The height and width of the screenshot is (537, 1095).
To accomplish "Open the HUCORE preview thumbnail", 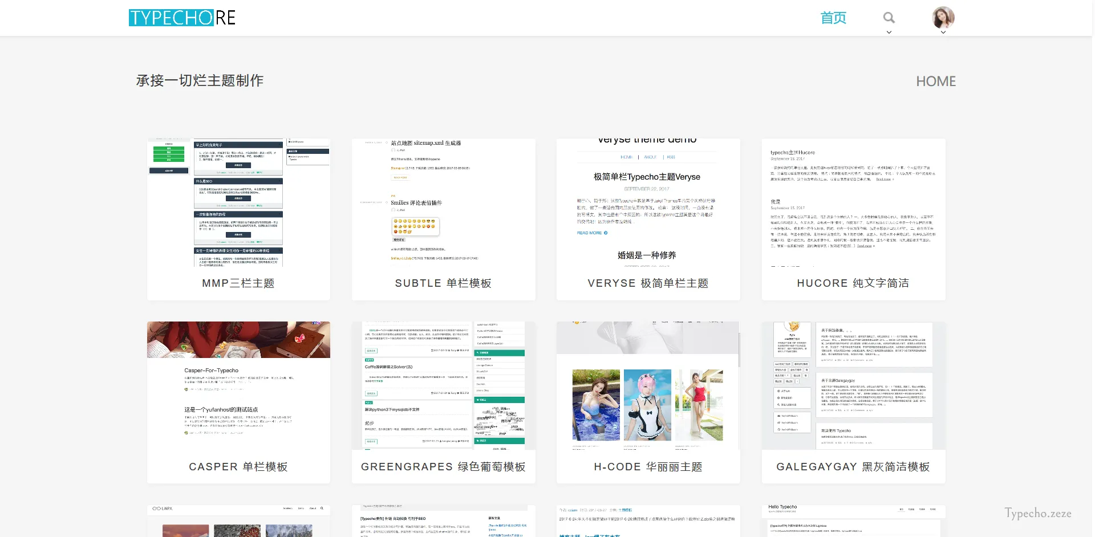I will [x=853, y=202].
